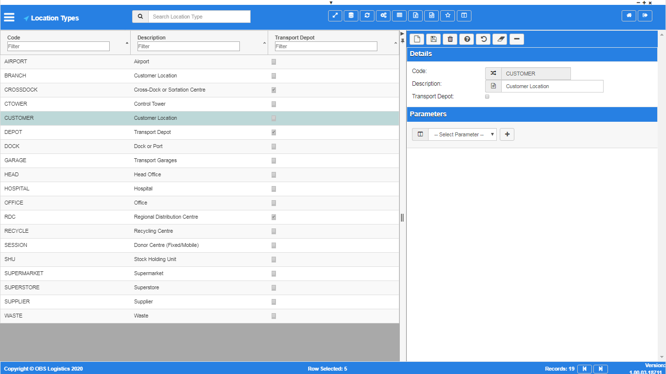This screenshot has width=666, height=374.
Task: Click the code file export icon
Action: click(x=431, y=16)
